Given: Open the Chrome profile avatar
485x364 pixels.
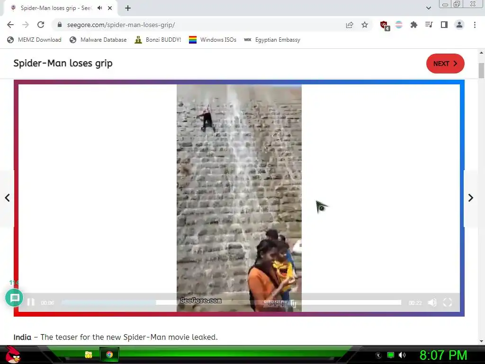Looking at the screenshot, I should (459, 25).
